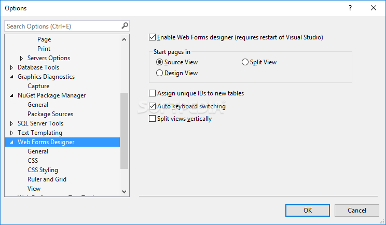Screen dimensions: 386x225
Task: Uncheck Auto keyboard switching
Action: pyautogui.click(x=152, y=106)
